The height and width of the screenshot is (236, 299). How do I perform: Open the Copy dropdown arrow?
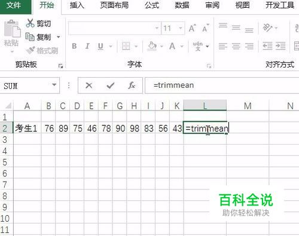coord(59,37)
